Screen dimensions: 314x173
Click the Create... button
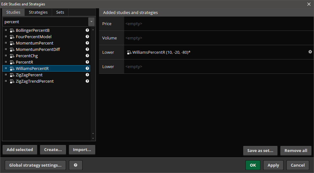tap(53, 150)
